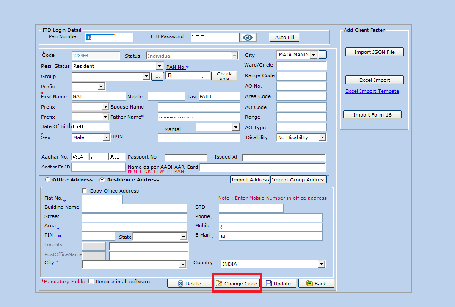Click Import JSON File button

click(374, 52)
